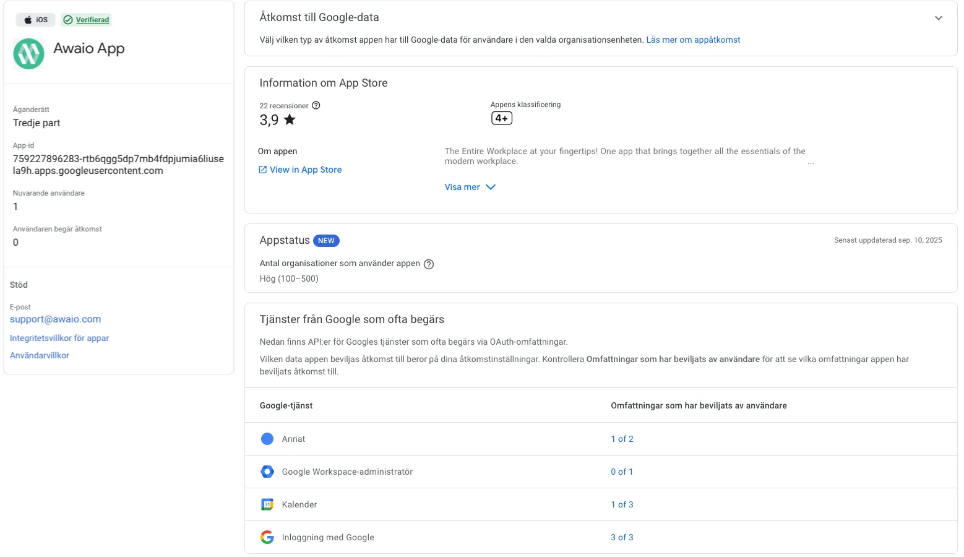Click the Tredje part ownership value
964x557 pixels.
pyautogui.click(x=37, y=123)
